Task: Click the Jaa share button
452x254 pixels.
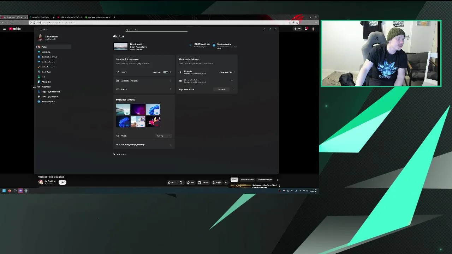Action: pos(190,182)
